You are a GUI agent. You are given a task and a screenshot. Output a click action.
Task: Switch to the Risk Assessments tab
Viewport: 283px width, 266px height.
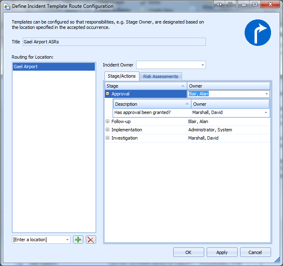[160, 76]
